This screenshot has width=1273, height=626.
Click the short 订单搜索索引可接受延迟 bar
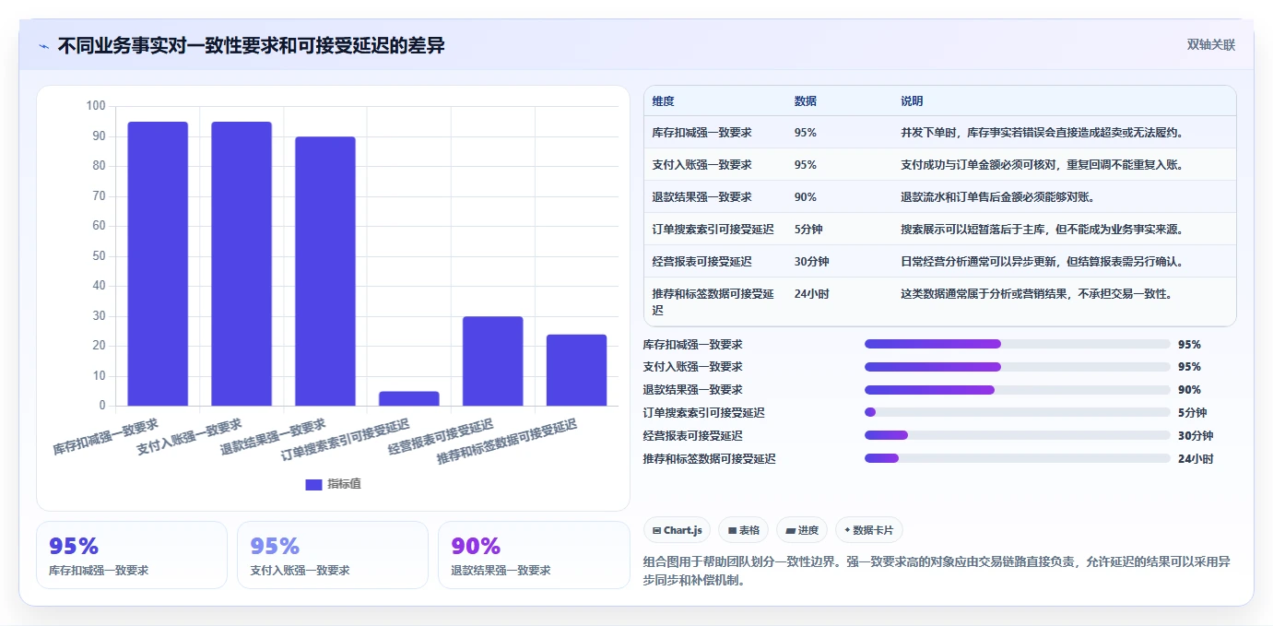click(x=409, y=398)
